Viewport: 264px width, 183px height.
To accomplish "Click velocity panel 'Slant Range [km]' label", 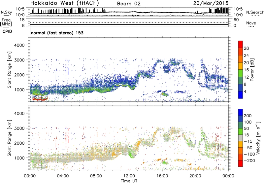I will point(9,138).
